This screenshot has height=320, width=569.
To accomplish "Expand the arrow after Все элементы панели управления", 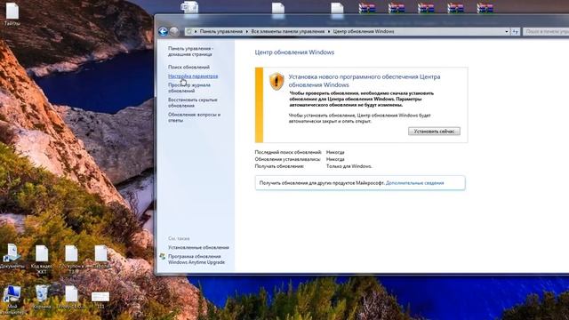I will click(329, 32).
